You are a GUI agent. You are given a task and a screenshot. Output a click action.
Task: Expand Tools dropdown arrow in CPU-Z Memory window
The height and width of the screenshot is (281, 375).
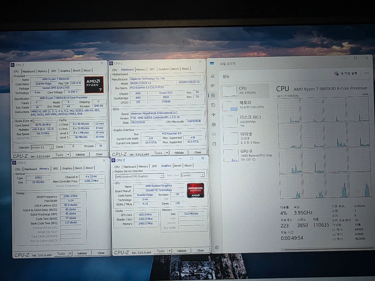pyautogui.click(x=70, y=254)
